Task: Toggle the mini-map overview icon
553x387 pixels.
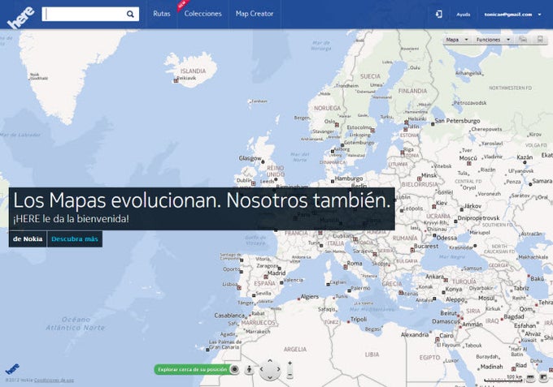Action: tap(543, 378)
